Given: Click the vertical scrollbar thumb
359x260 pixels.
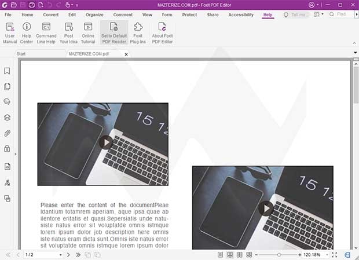Looking at the screenshot, I should coord(356,85).
